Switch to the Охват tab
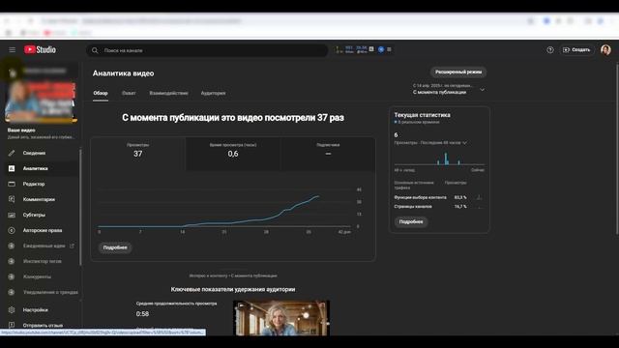 pyautogui.click(x=129, y=93)
